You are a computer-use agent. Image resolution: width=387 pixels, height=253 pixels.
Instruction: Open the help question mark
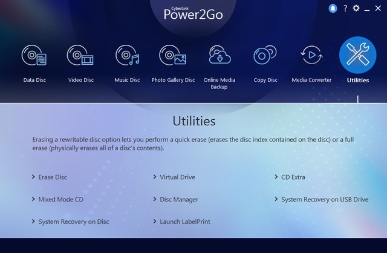[345, 8]
